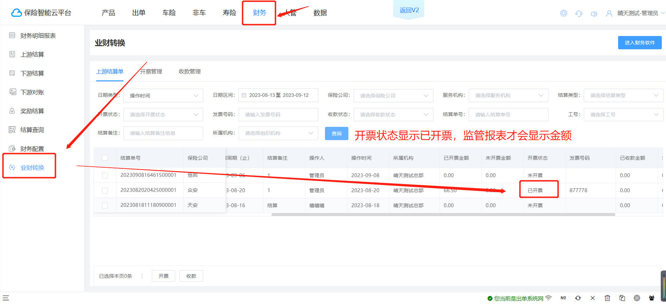Open the 产品 top menu
This screenshot has width=666, height=304.
[108, 13]
